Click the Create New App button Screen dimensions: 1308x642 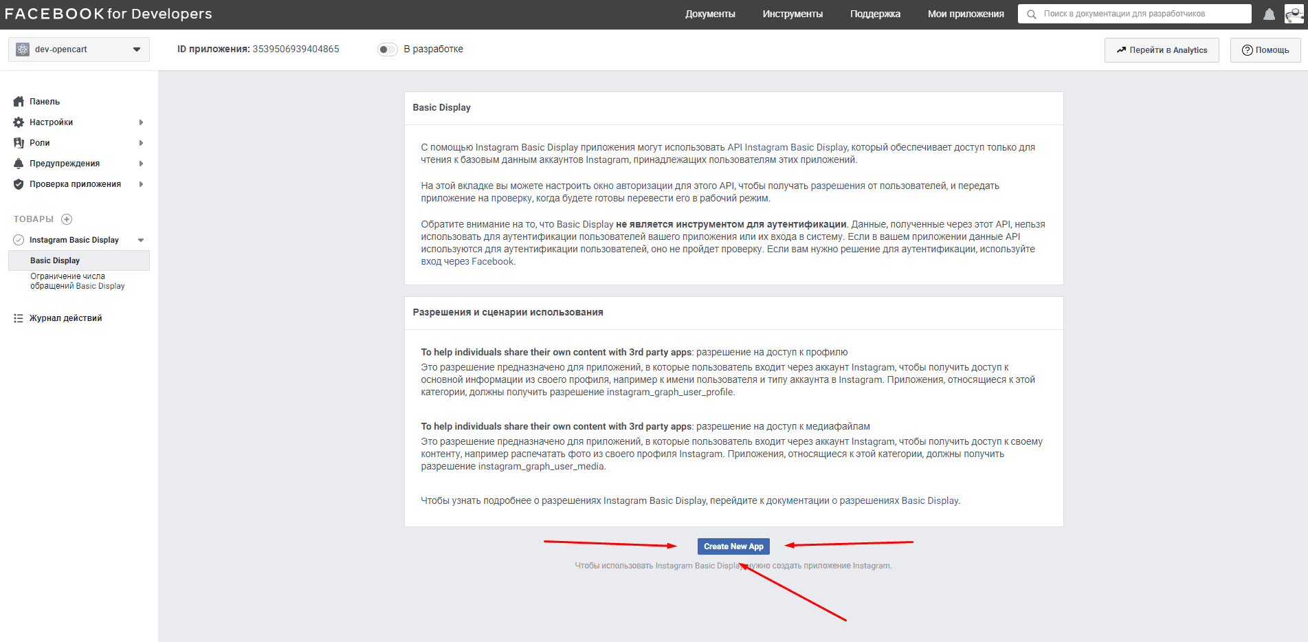[x=733, y=546]
